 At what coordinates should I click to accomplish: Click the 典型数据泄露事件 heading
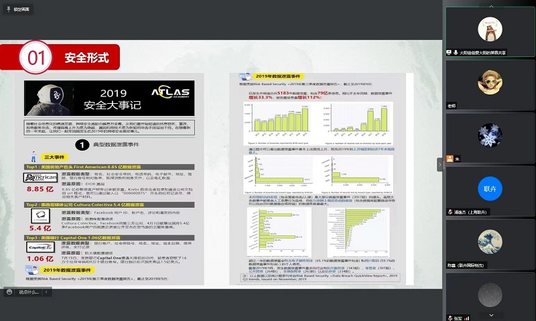(x=116, y=145)
